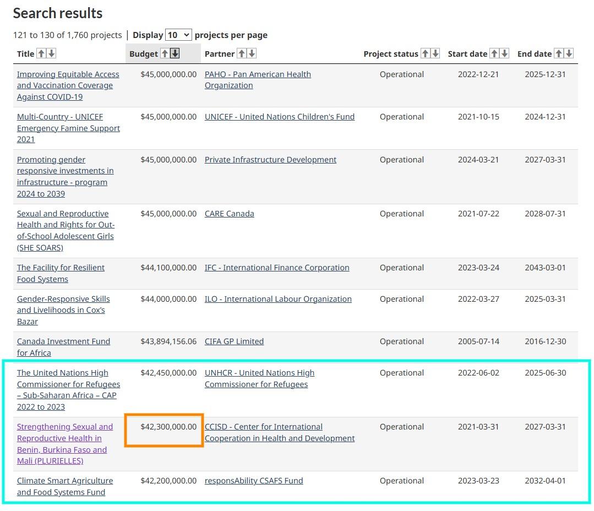Open the projects per page dropdown
The width and height of the screenshot is (594, 511).
pos(178,35)
